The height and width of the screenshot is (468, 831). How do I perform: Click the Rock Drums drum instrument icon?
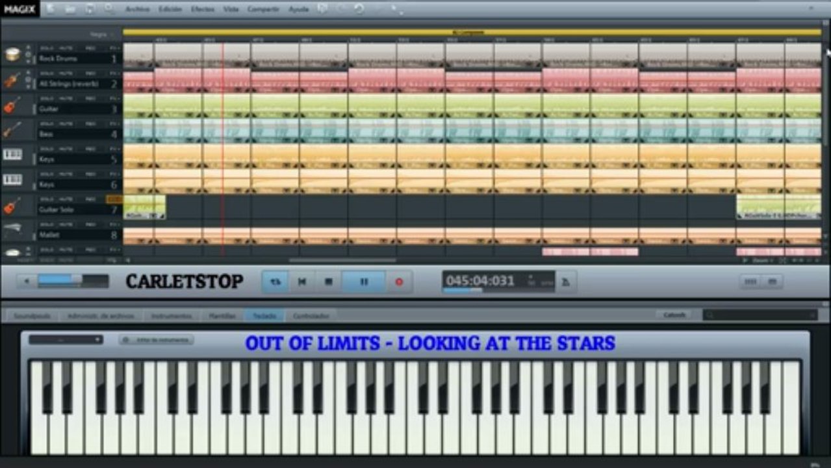[x=12, y=55]
